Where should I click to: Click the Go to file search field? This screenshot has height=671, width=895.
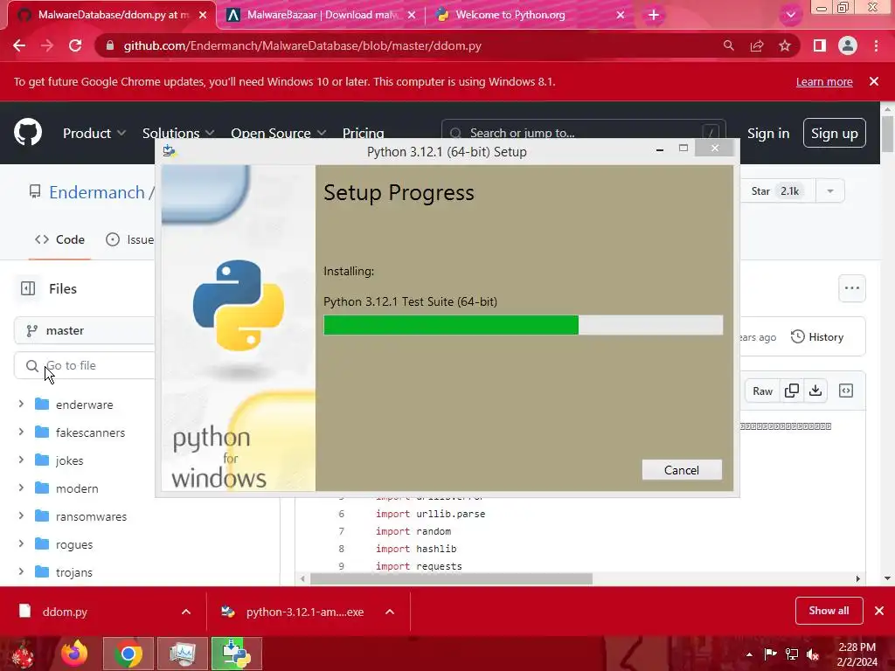pos(85,365)
